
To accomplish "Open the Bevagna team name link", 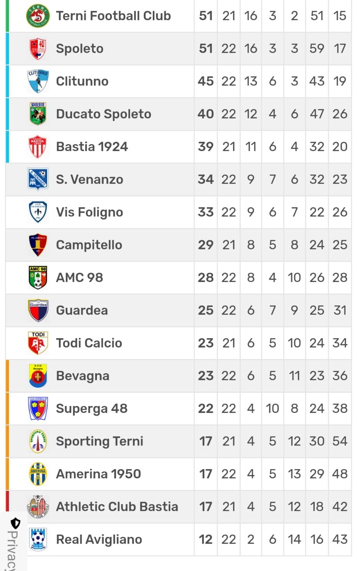I will pyautogui.click(x=83, y=376).
